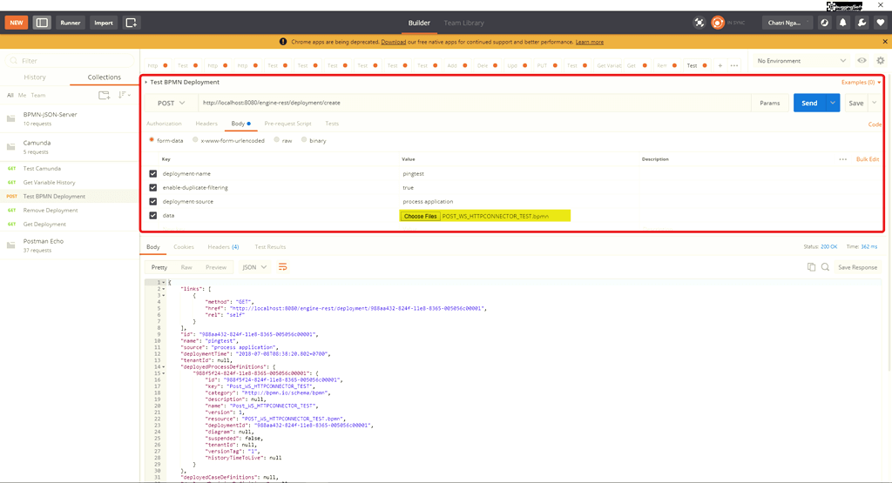The height and width of the screenshot is (483, 892).
Task: Click the notifications bell icon
Action: coord(844,23)
